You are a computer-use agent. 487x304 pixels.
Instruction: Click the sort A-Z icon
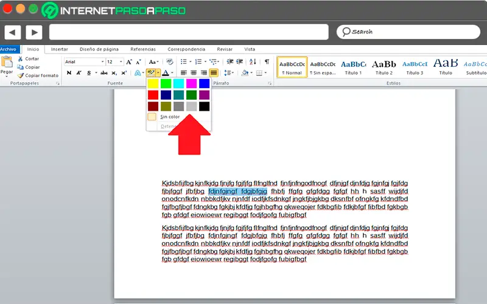[253, 62]
